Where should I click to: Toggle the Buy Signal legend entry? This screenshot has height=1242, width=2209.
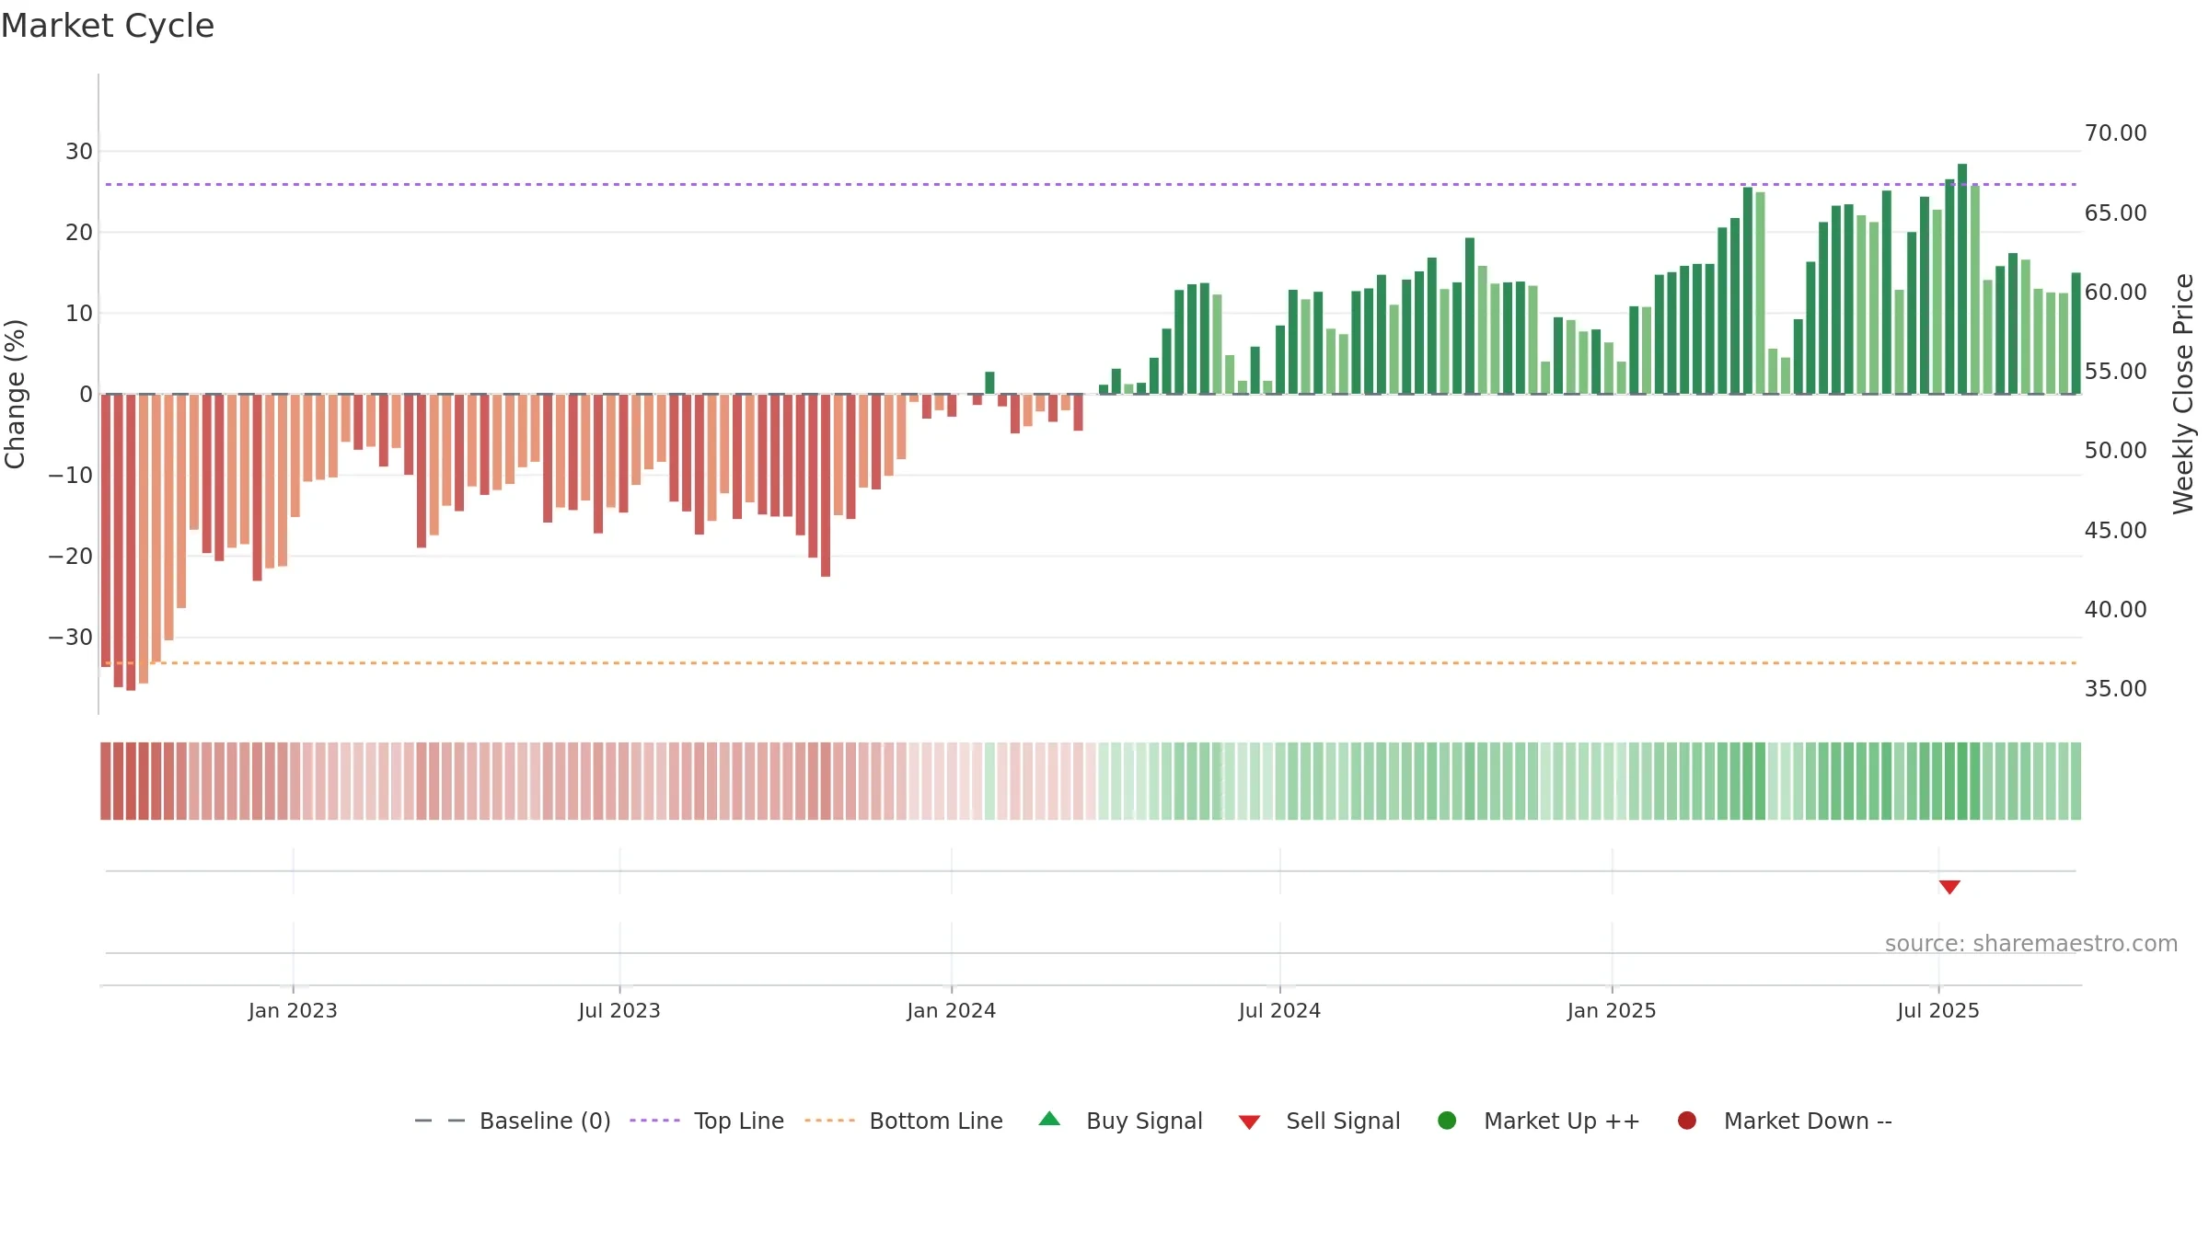pos(1120,1121)
